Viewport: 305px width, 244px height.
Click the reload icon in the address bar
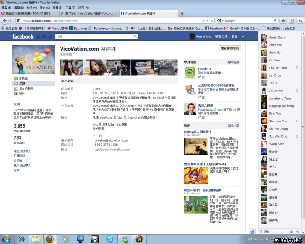(212, 20)
